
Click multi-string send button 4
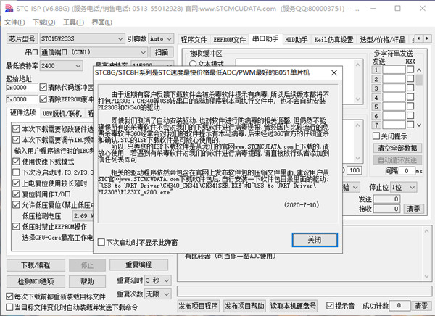click(x=376, y=97)
